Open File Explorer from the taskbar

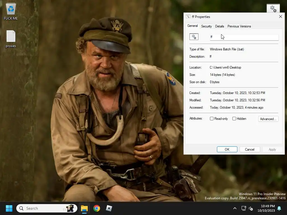(x=84, y=208)
